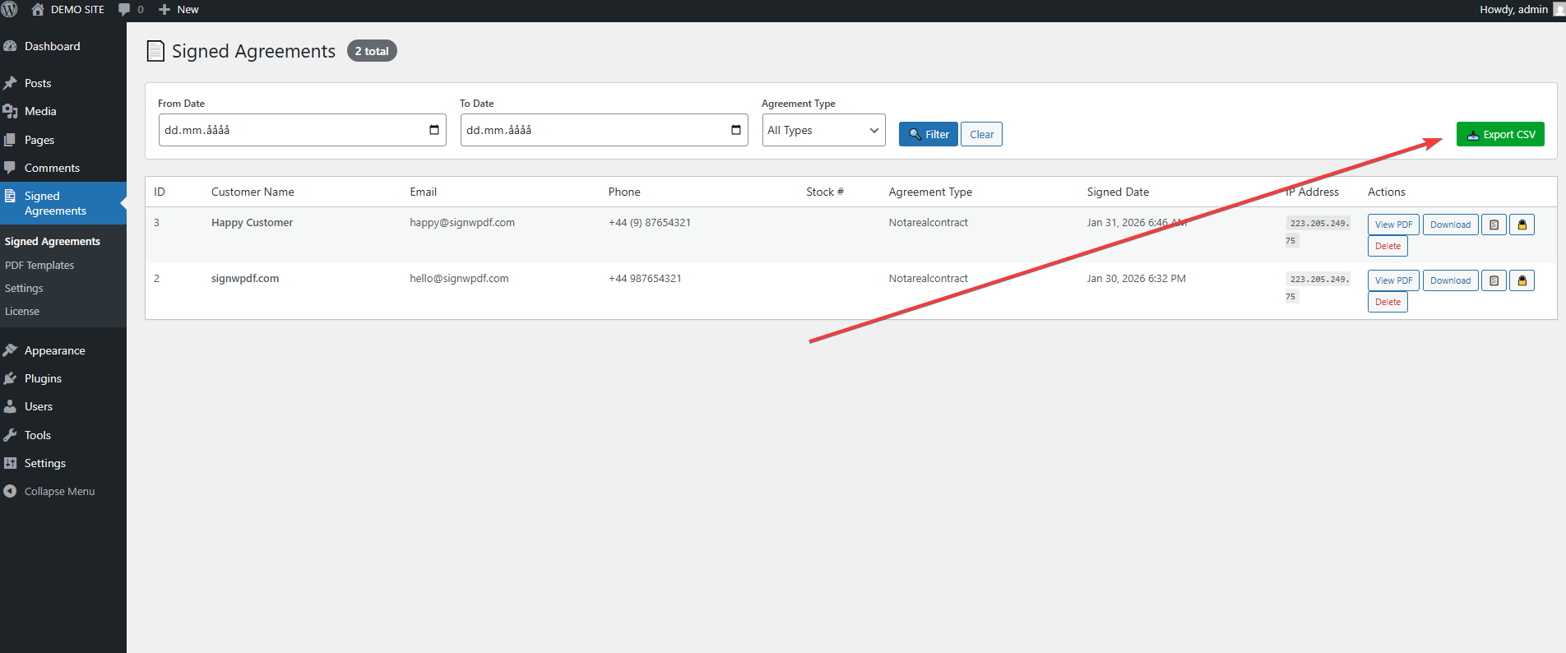Viewport: 1566px width, 653px height.
Task: Click the lock icon in the signwpdf.com row
Action: tap(1522, 280)
